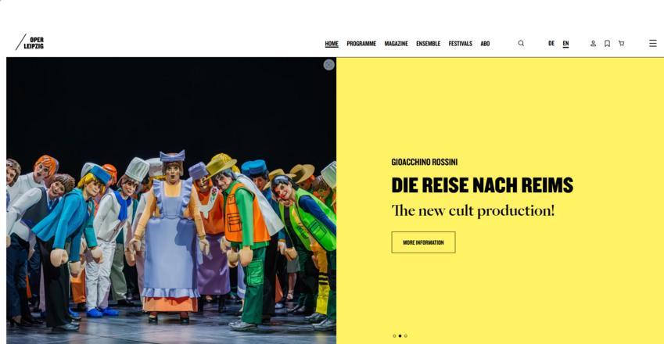This screenshot has width=664, height=344.
Task: Click the Die Reise nach Reims headline
Action: pos(483,185)
